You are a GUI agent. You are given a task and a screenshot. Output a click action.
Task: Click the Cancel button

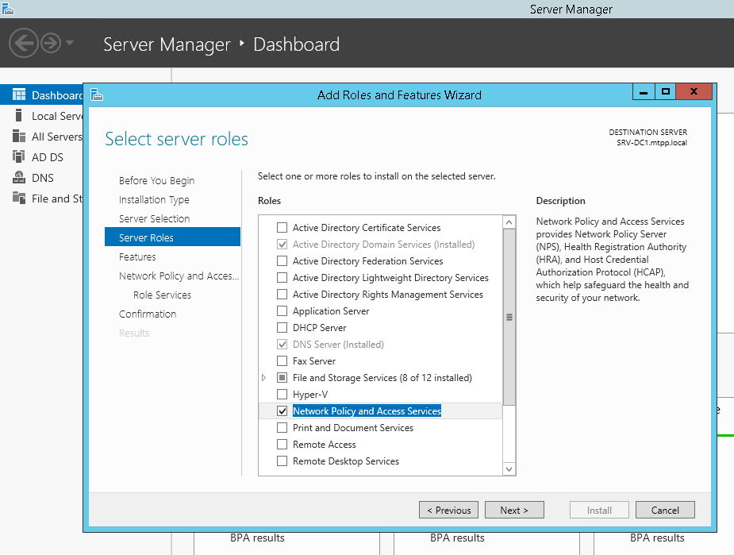click(664, 511)
